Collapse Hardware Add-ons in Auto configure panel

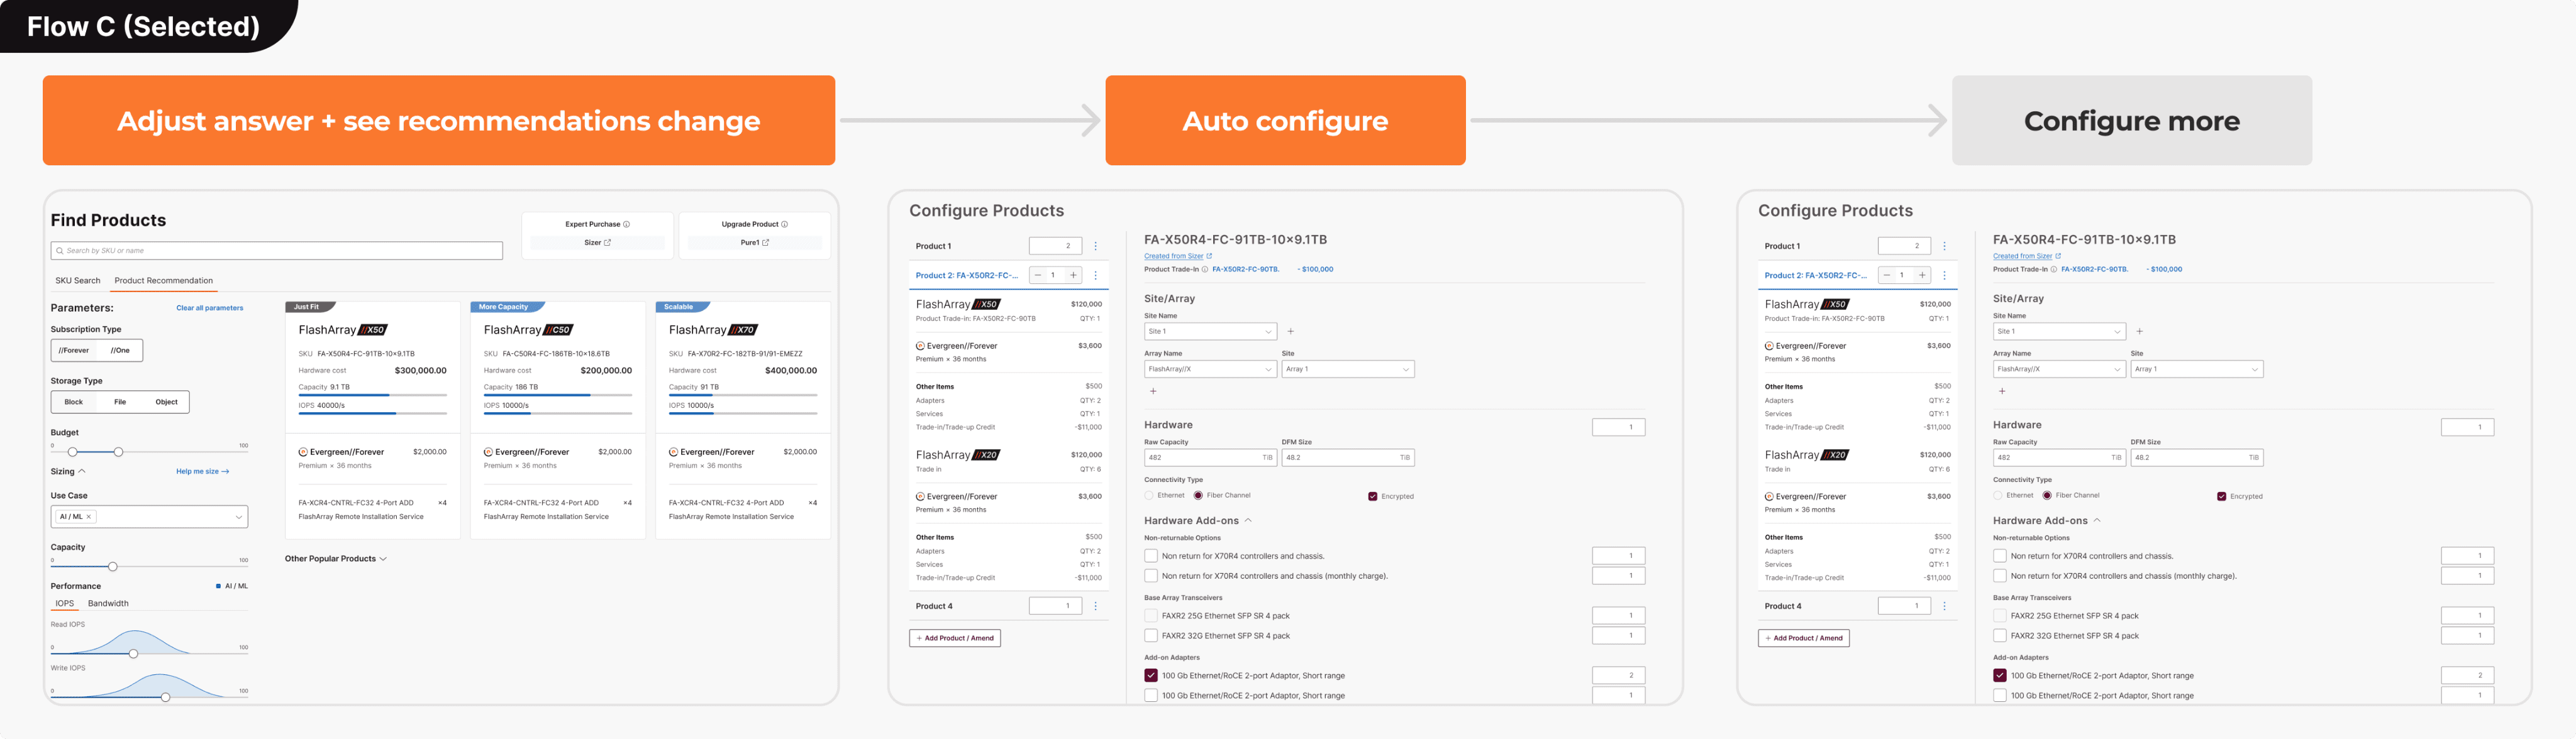(x=1248, y=520)
